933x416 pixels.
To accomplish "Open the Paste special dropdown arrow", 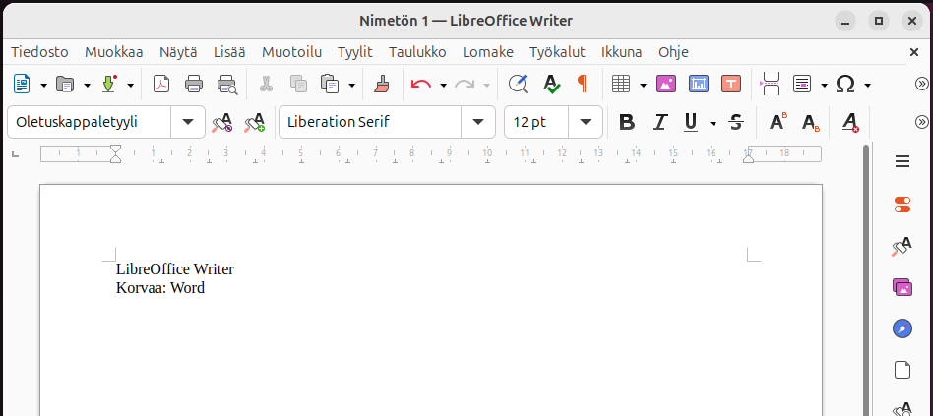I will [351, 85].
